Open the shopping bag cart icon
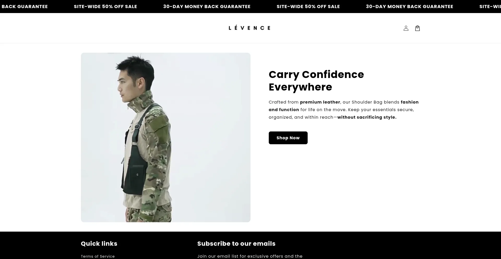 point(417,28)
